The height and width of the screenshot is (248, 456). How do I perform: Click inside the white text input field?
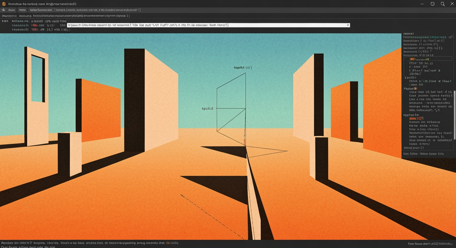(x=208, y=25)
